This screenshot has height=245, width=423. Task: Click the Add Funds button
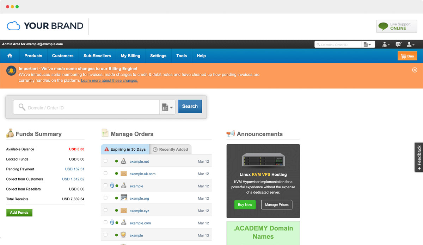coord(19,213)
